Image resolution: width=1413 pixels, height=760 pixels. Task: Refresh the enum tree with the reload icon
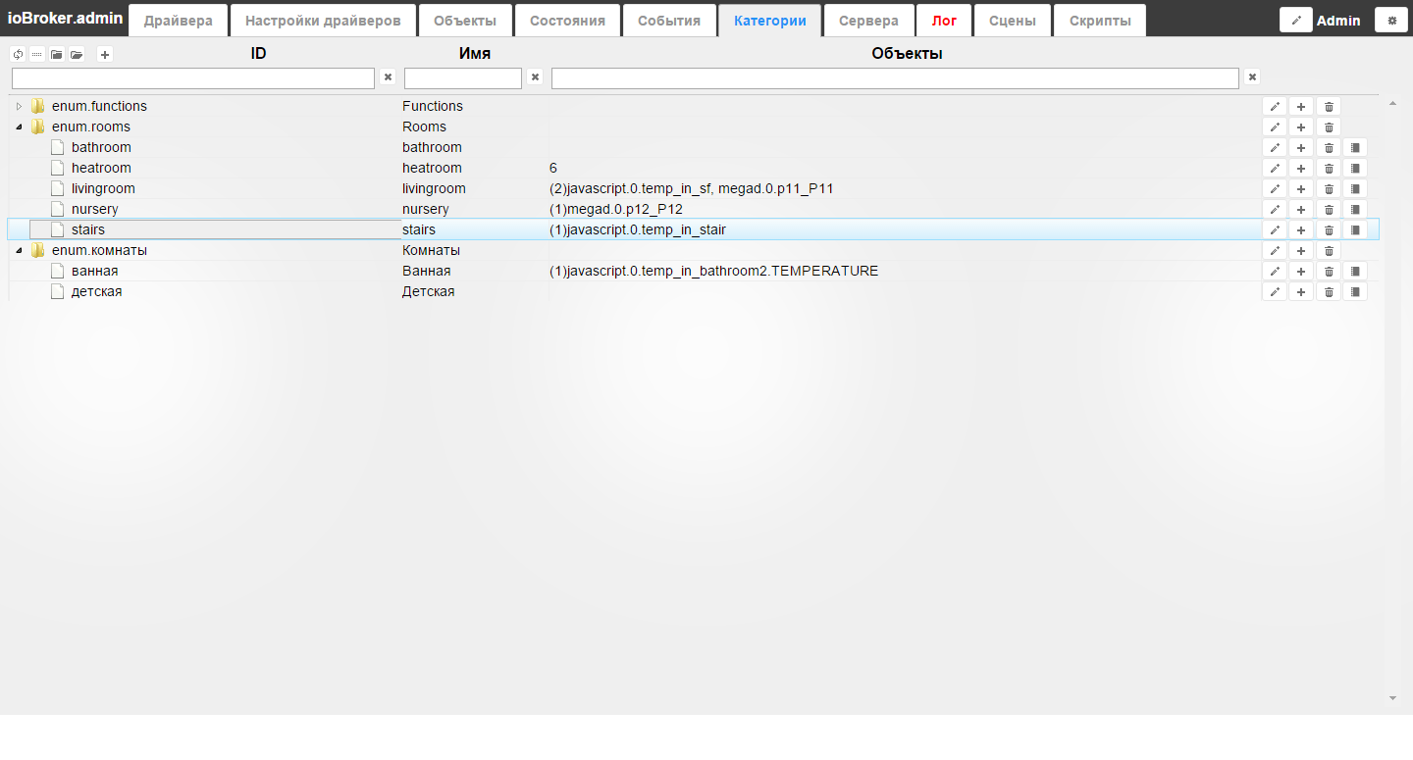tap(18, 55)
